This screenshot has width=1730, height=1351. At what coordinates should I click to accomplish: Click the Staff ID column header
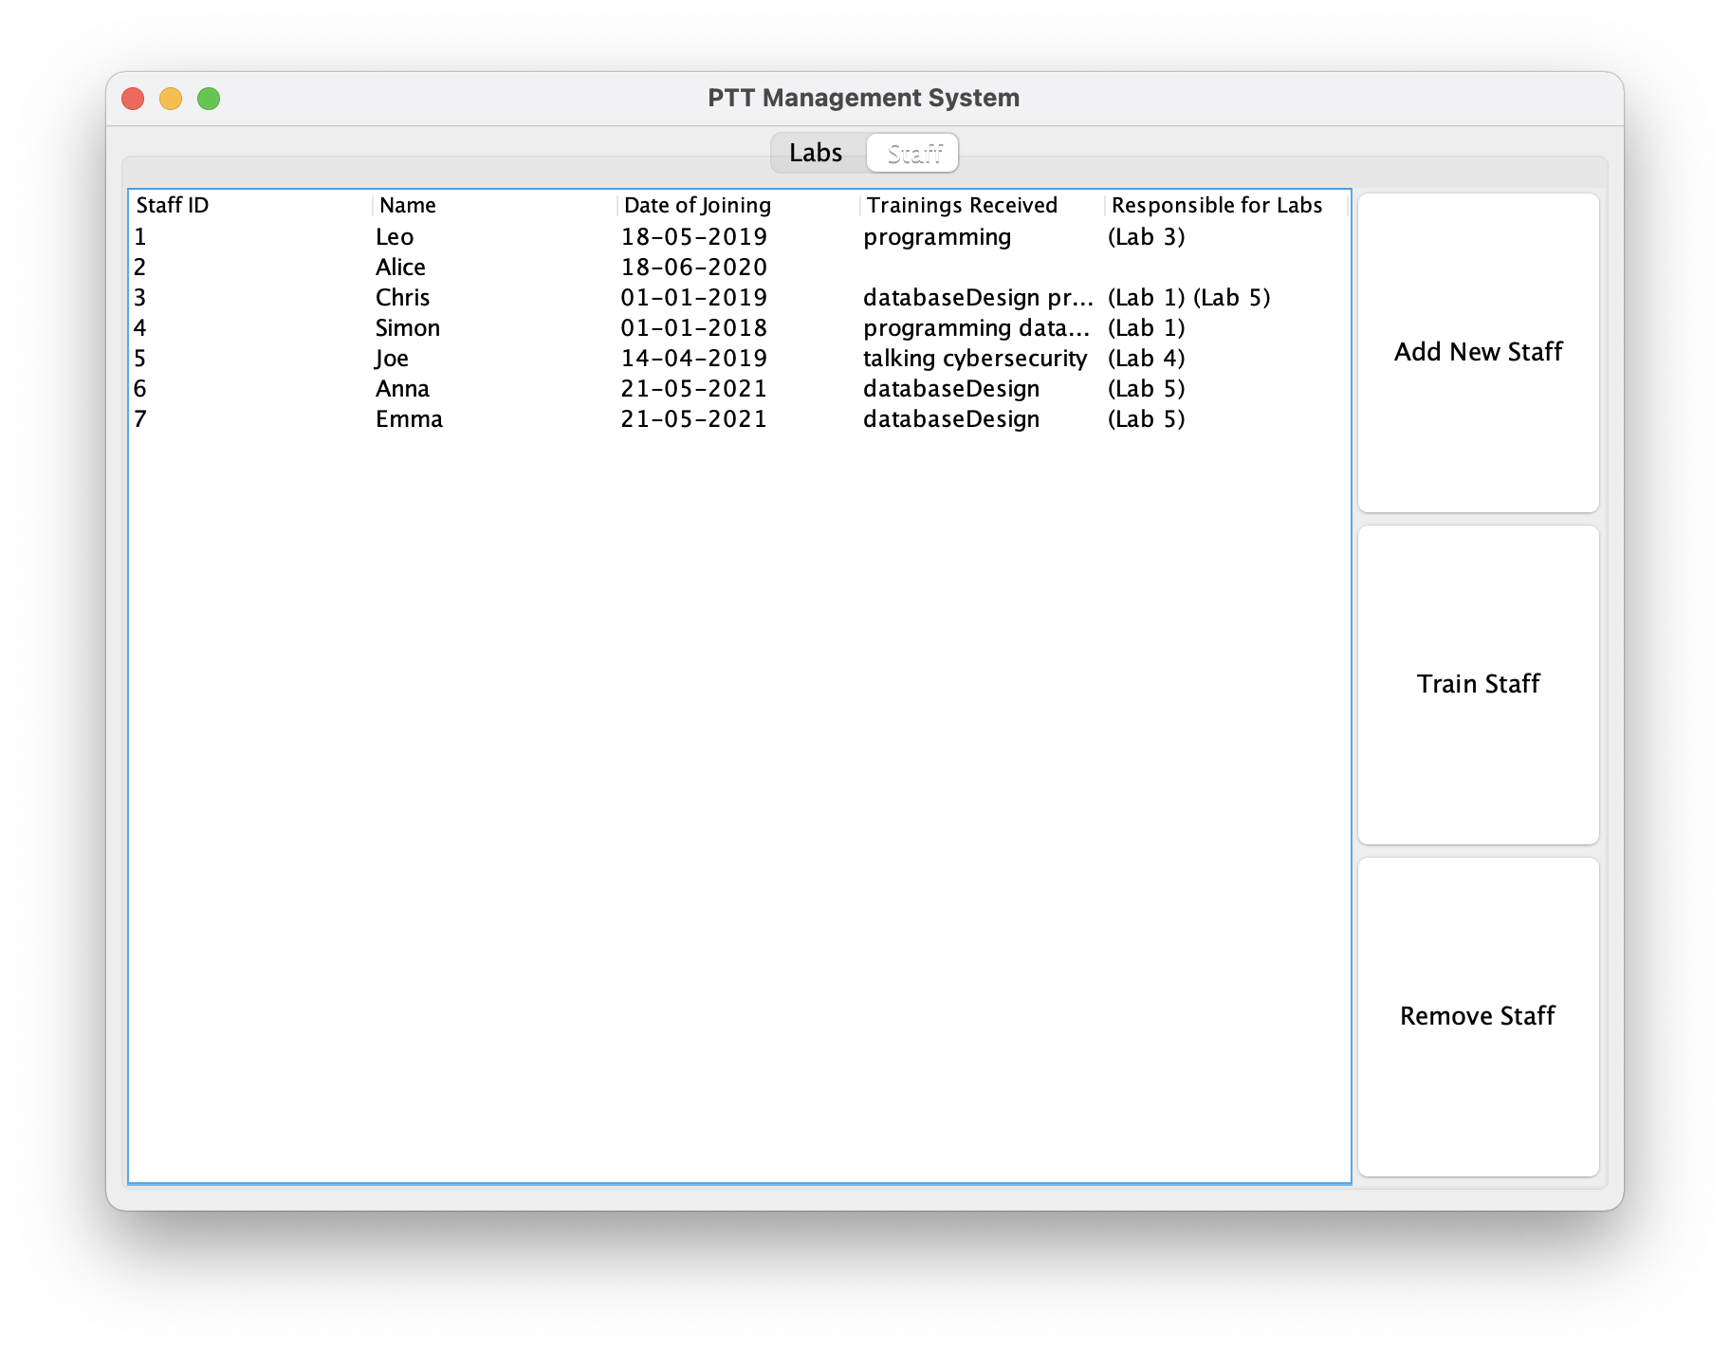click(x=172, y=205)
